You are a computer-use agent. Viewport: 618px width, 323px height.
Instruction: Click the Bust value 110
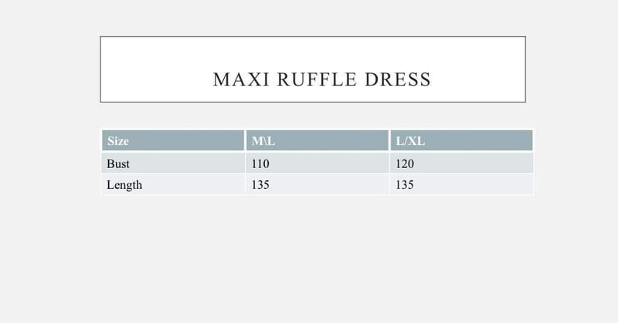click(x=260, y=163)
